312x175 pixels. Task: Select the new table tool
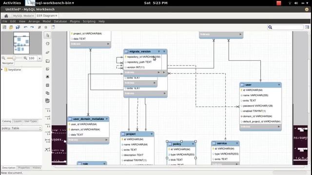(48, 85)
